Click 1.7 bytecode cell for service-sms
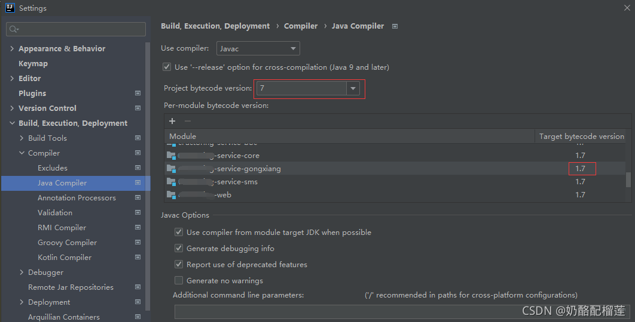This screenshot has height=322, width=635. point(581,182)
